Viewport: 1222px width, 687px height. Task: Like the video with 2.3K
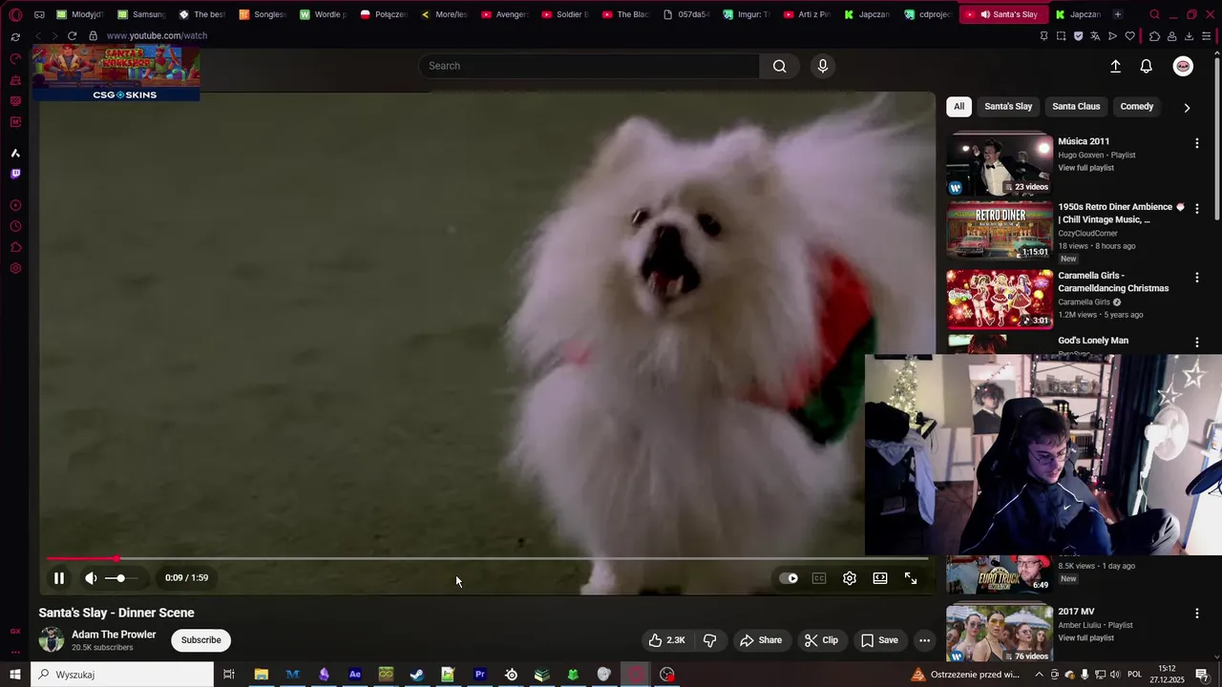coord(667,640)
